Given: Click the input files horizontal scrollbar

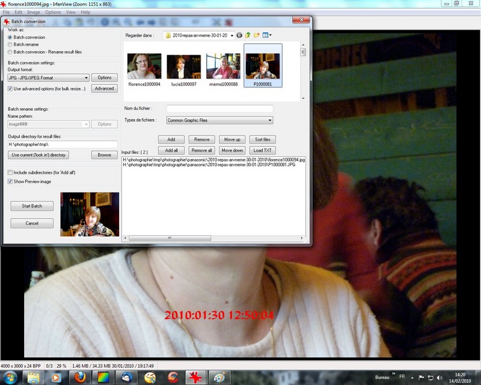Looking at the screenshot, I should coord(170,238).
